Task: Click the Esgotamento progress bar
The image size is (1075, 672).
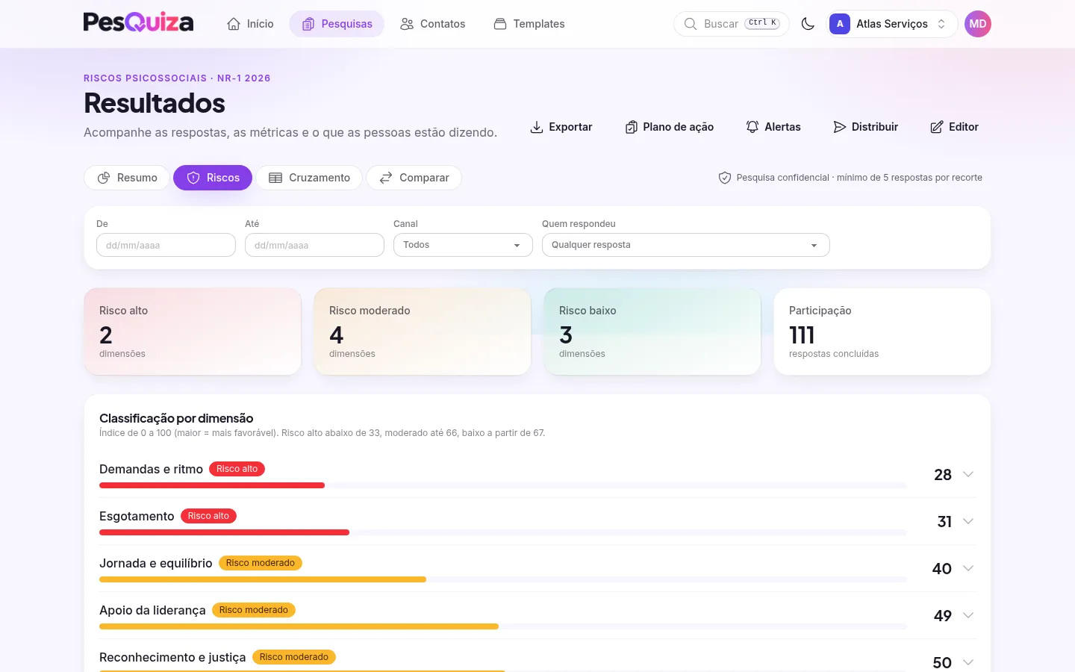Action: coord(503,532)
